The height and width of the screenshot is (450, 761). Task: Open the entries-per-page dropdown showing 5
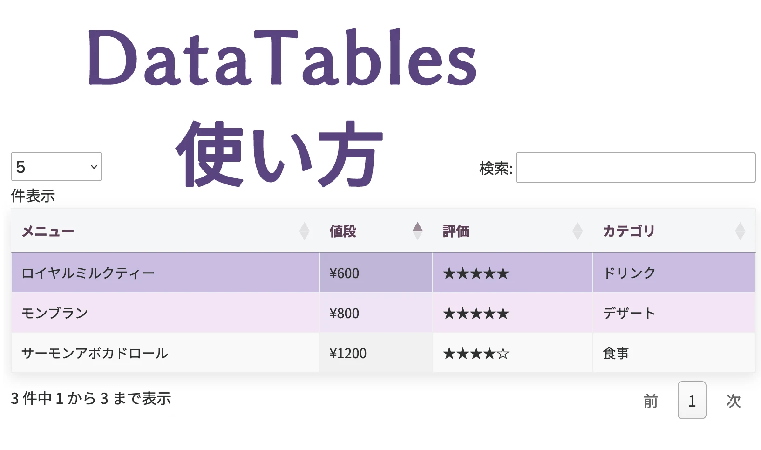(56, 166)
